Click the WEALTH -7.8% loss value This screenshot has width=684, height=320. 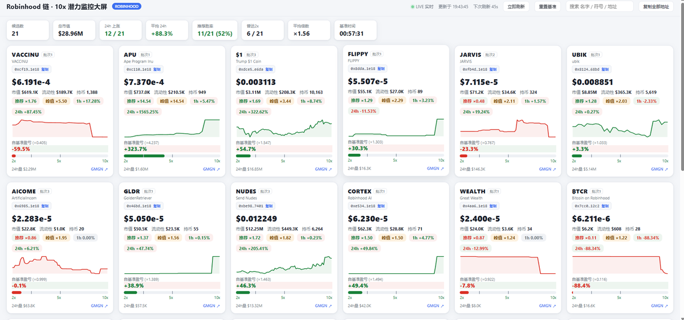pos(467,285)
